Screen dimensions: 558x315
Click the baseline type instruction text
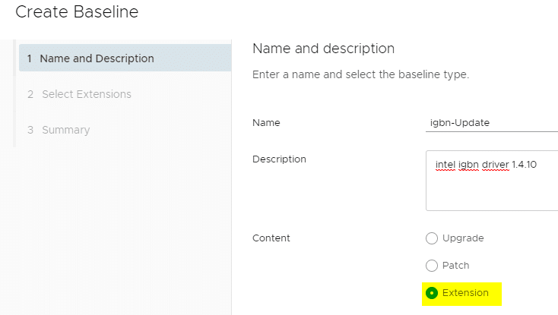tap(360, 74)
